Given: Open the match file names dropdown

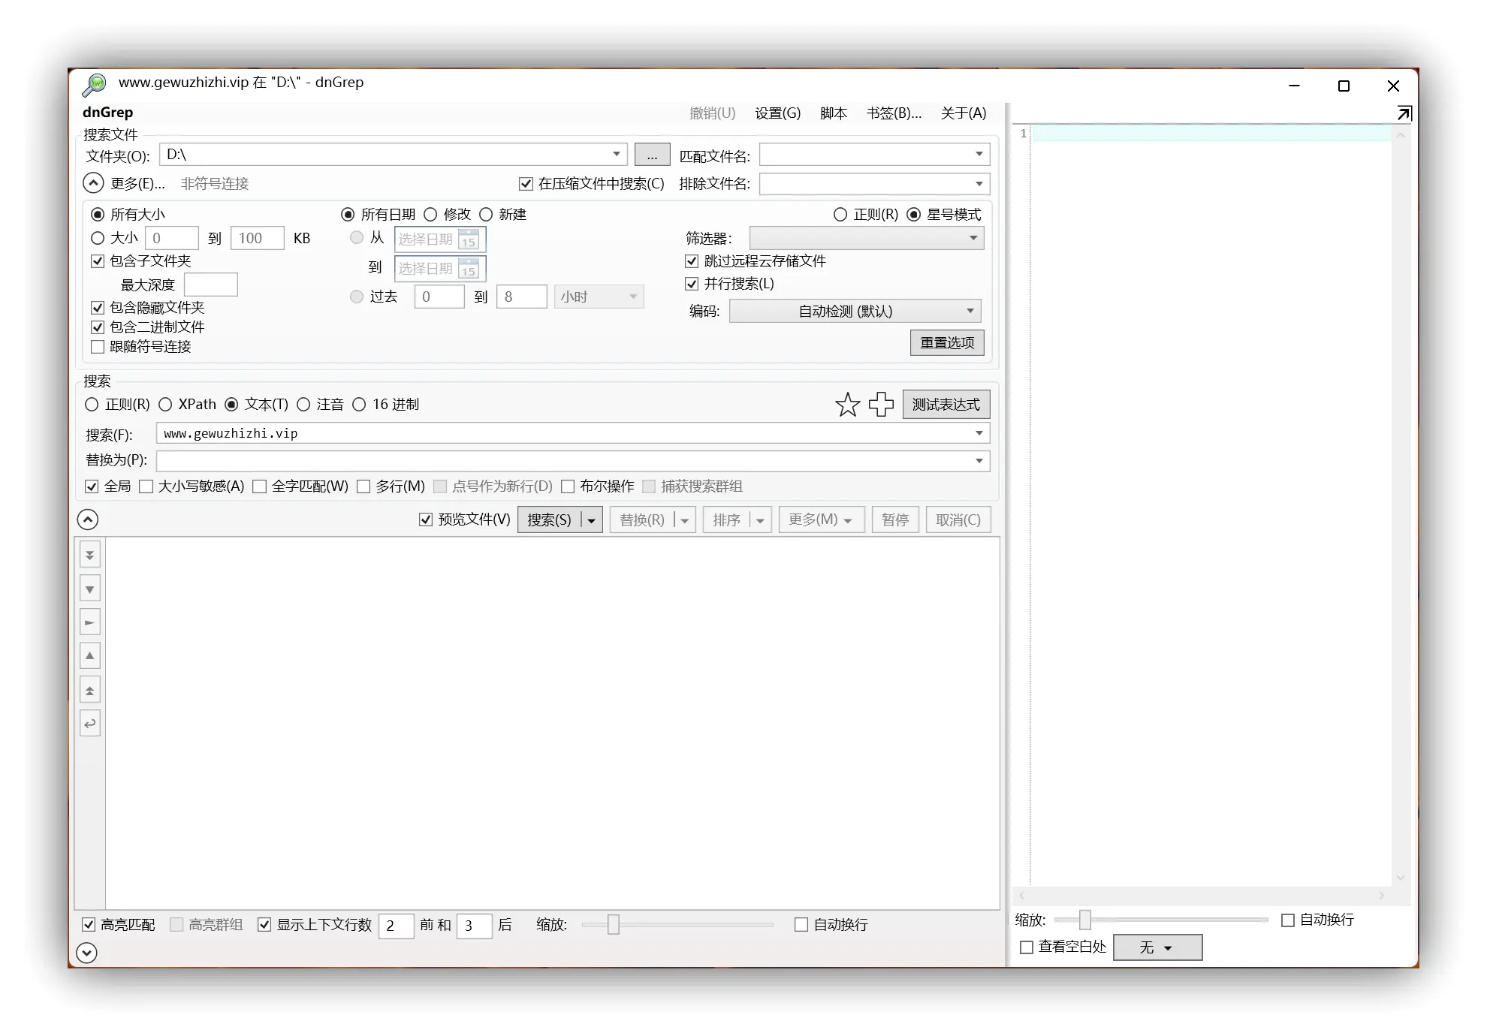Looking at the screenshot, I should [x=979, y=154].
